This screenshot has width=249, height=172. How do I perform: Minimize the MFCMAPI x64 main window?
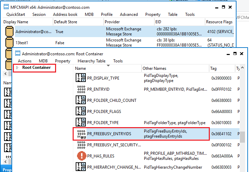tap(217, 7)
